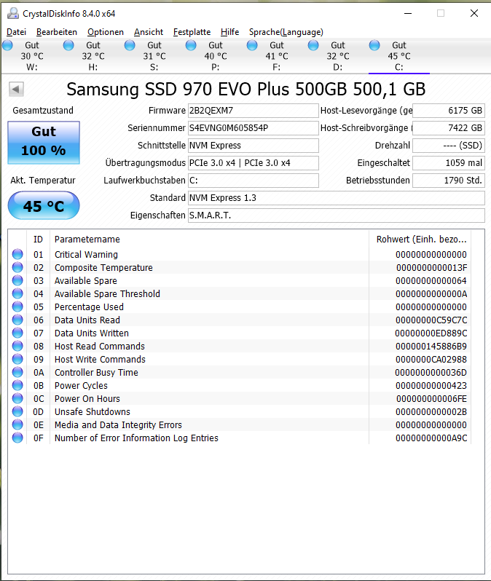Click status orb for Power Cycles row
Viewport: 491px width, 581px height.
[x=17, y=385]
